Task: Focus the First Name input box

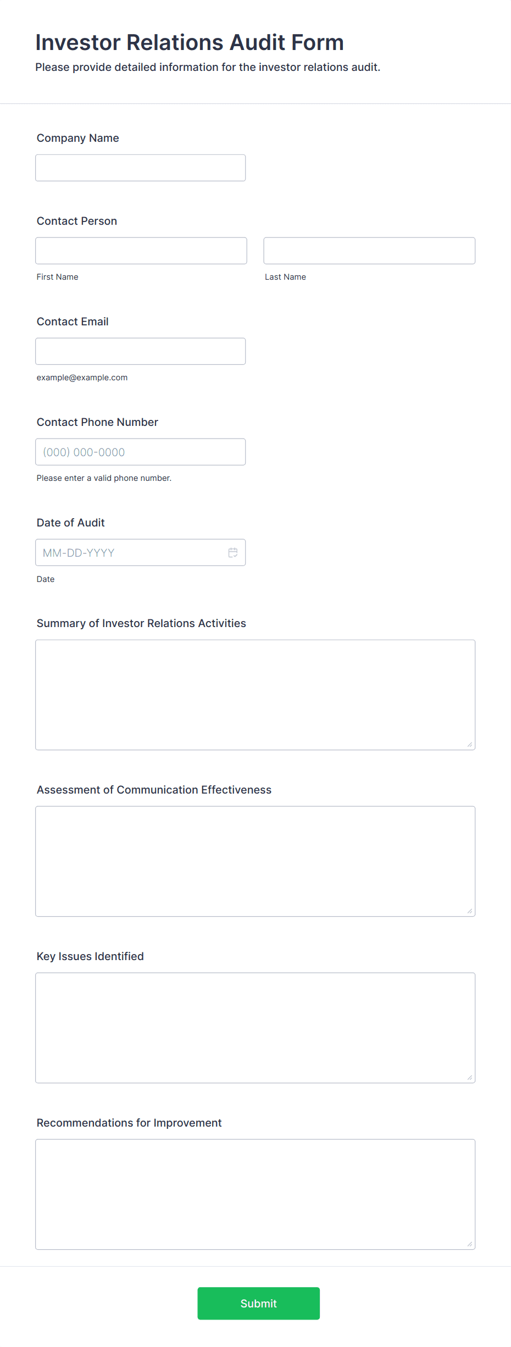Action: [x=141, y=251]
